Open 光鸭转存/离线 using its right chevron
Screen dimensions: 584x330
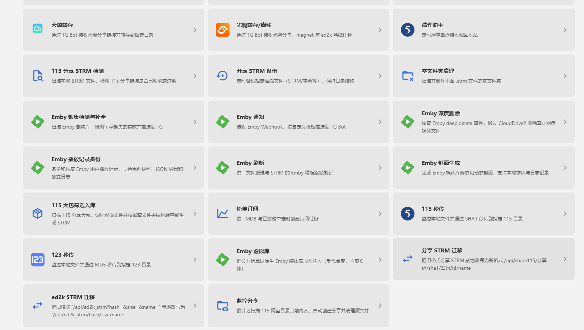click(x=380, y=30)
